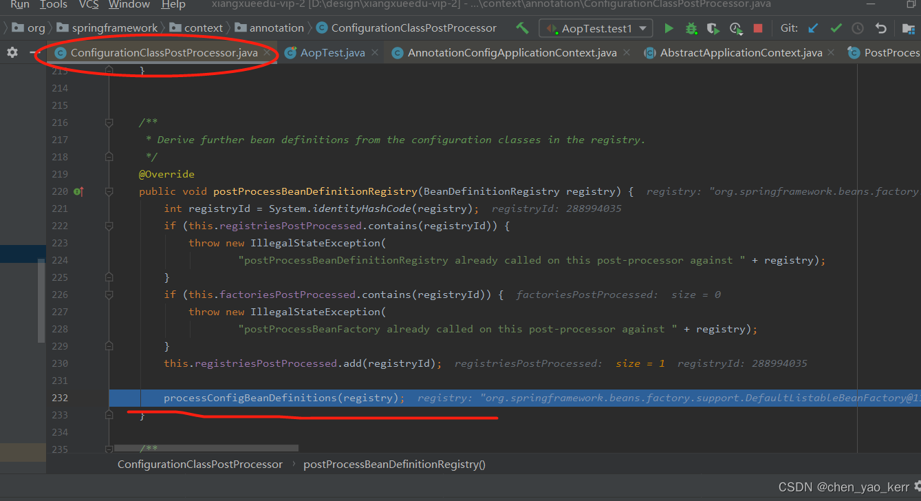The width and height of the screenshot is (921, 501).
Task: Switch to the AbstractApplicationContext.java tab
Action: tap(741, 53)
